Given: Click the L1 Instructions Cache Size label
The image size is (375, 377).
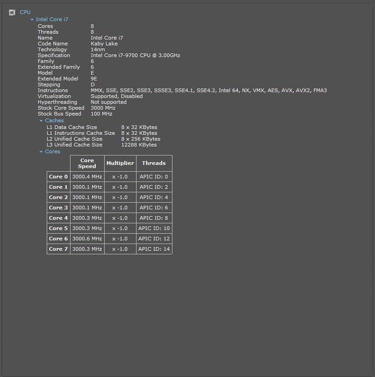Looking at the screenshot, I should click(80, 133).
